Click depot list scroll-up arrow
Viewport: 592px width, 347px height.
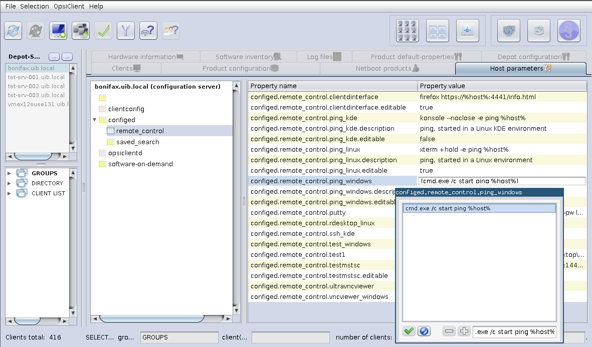[73, 68]
